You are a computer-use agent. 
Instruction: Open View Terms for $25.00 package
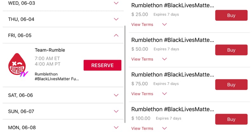(142, 24)
